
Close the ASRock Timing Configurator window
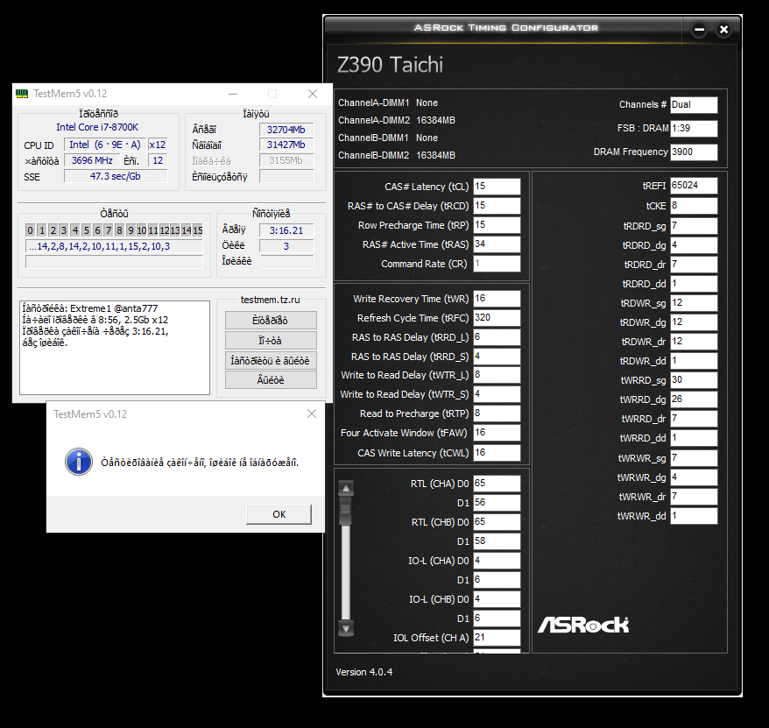pos(723,30)
